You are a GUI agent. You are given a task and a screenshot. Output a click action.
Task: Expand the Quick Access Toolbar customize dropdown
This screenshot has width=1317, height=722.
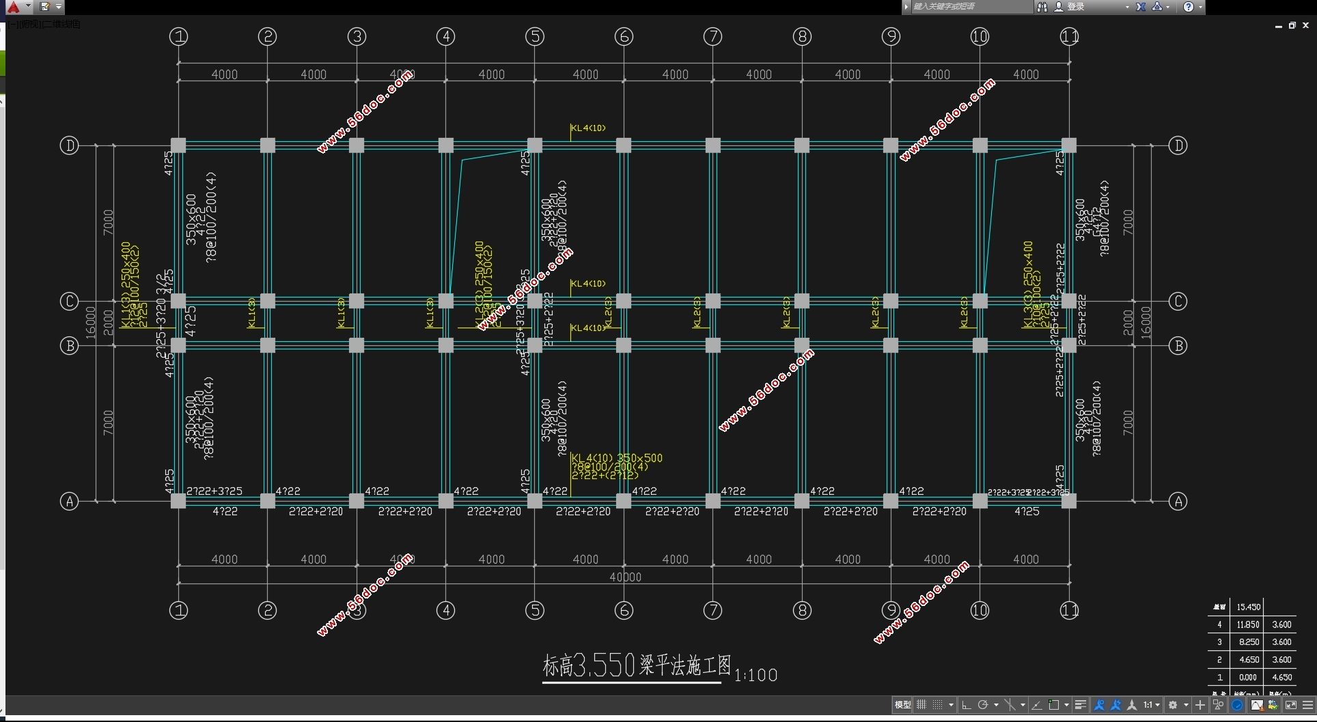59,7
